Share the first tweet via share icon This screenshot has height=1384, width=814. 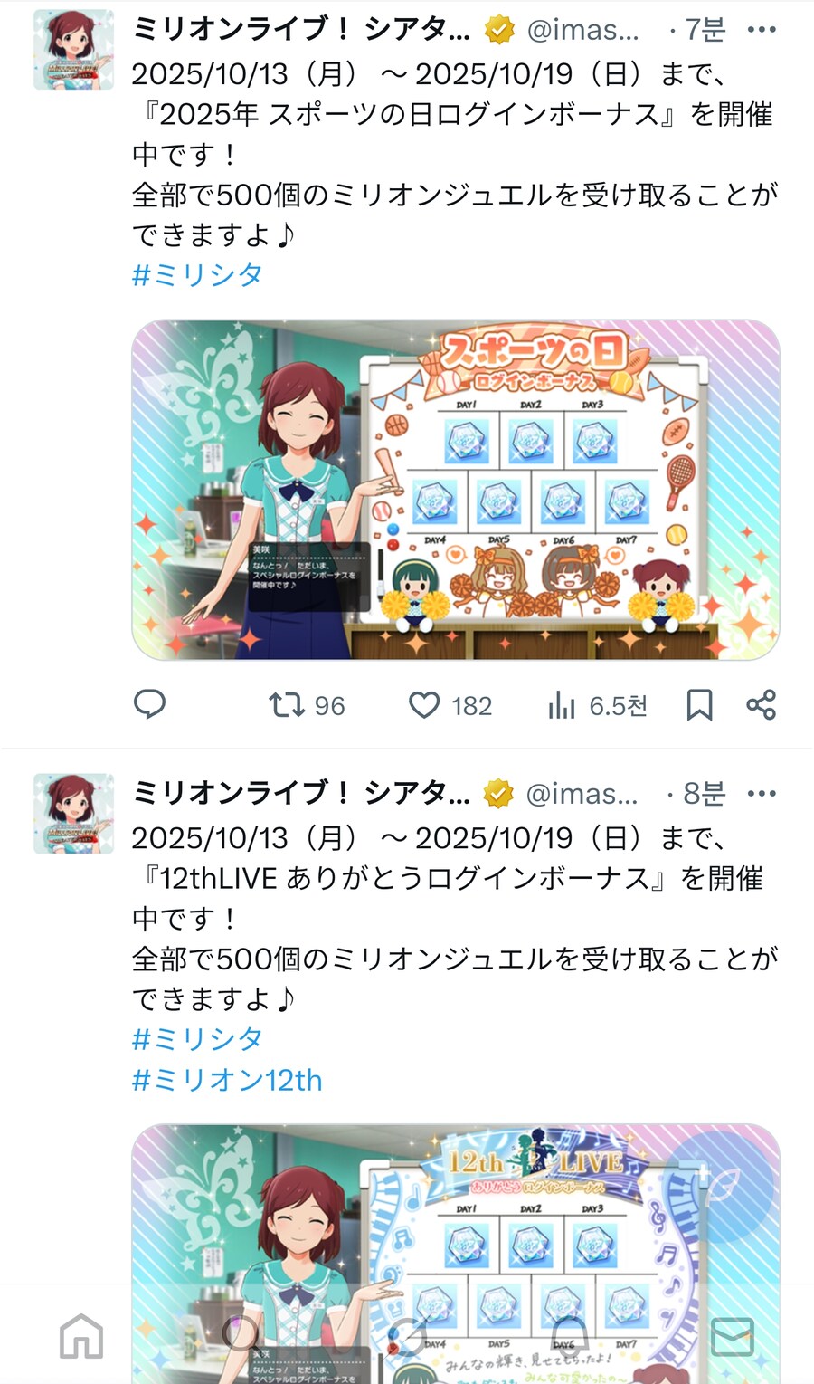click(x=762, y=704)
